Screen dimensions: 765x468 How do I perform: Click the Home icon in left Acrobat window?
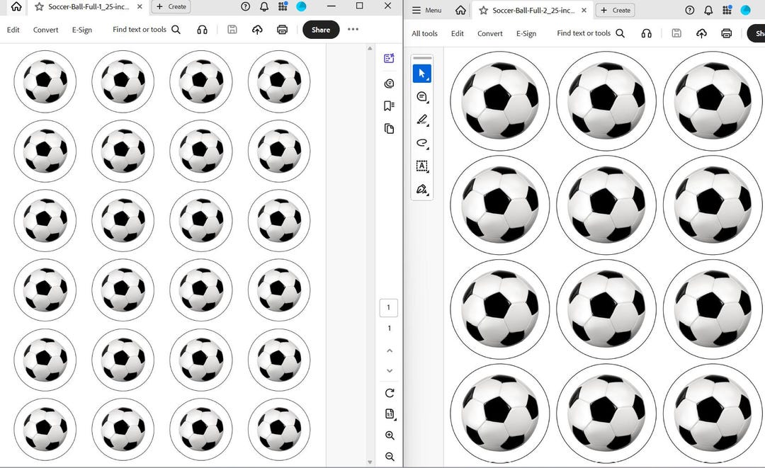pos(16,6)
